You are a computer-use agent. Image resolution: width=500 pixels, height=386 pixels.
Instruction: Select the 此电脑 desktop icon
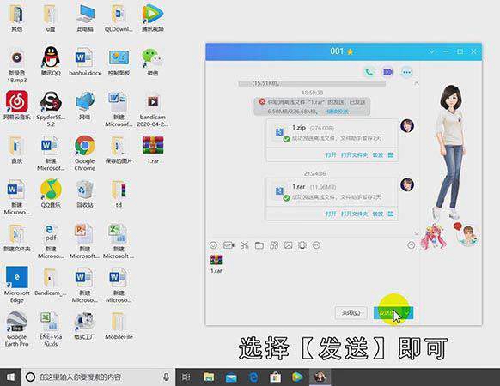click(x=85, y=17)
